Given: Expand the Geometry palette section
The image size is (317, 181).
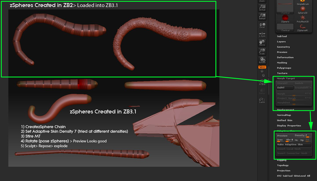Looking at the screenshot, I should 283,47.
